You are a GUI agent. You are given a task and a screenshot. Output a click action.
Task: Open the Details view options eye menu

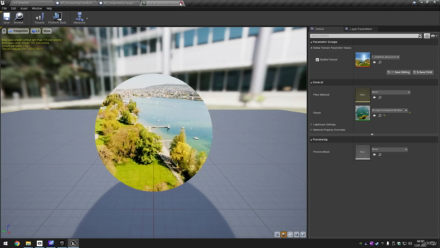(x=434, y=36)
